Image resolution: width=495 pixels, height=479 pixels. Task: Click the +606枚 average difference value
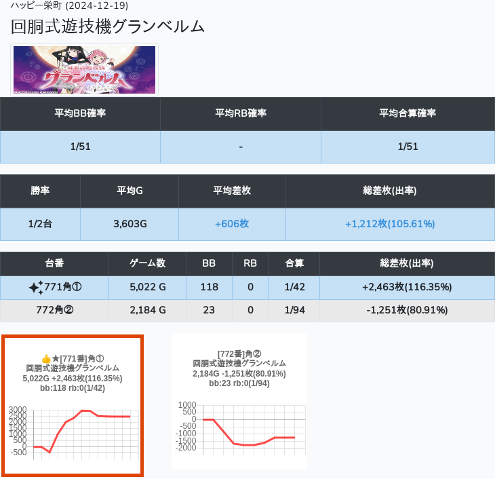(x=232, y=224)
